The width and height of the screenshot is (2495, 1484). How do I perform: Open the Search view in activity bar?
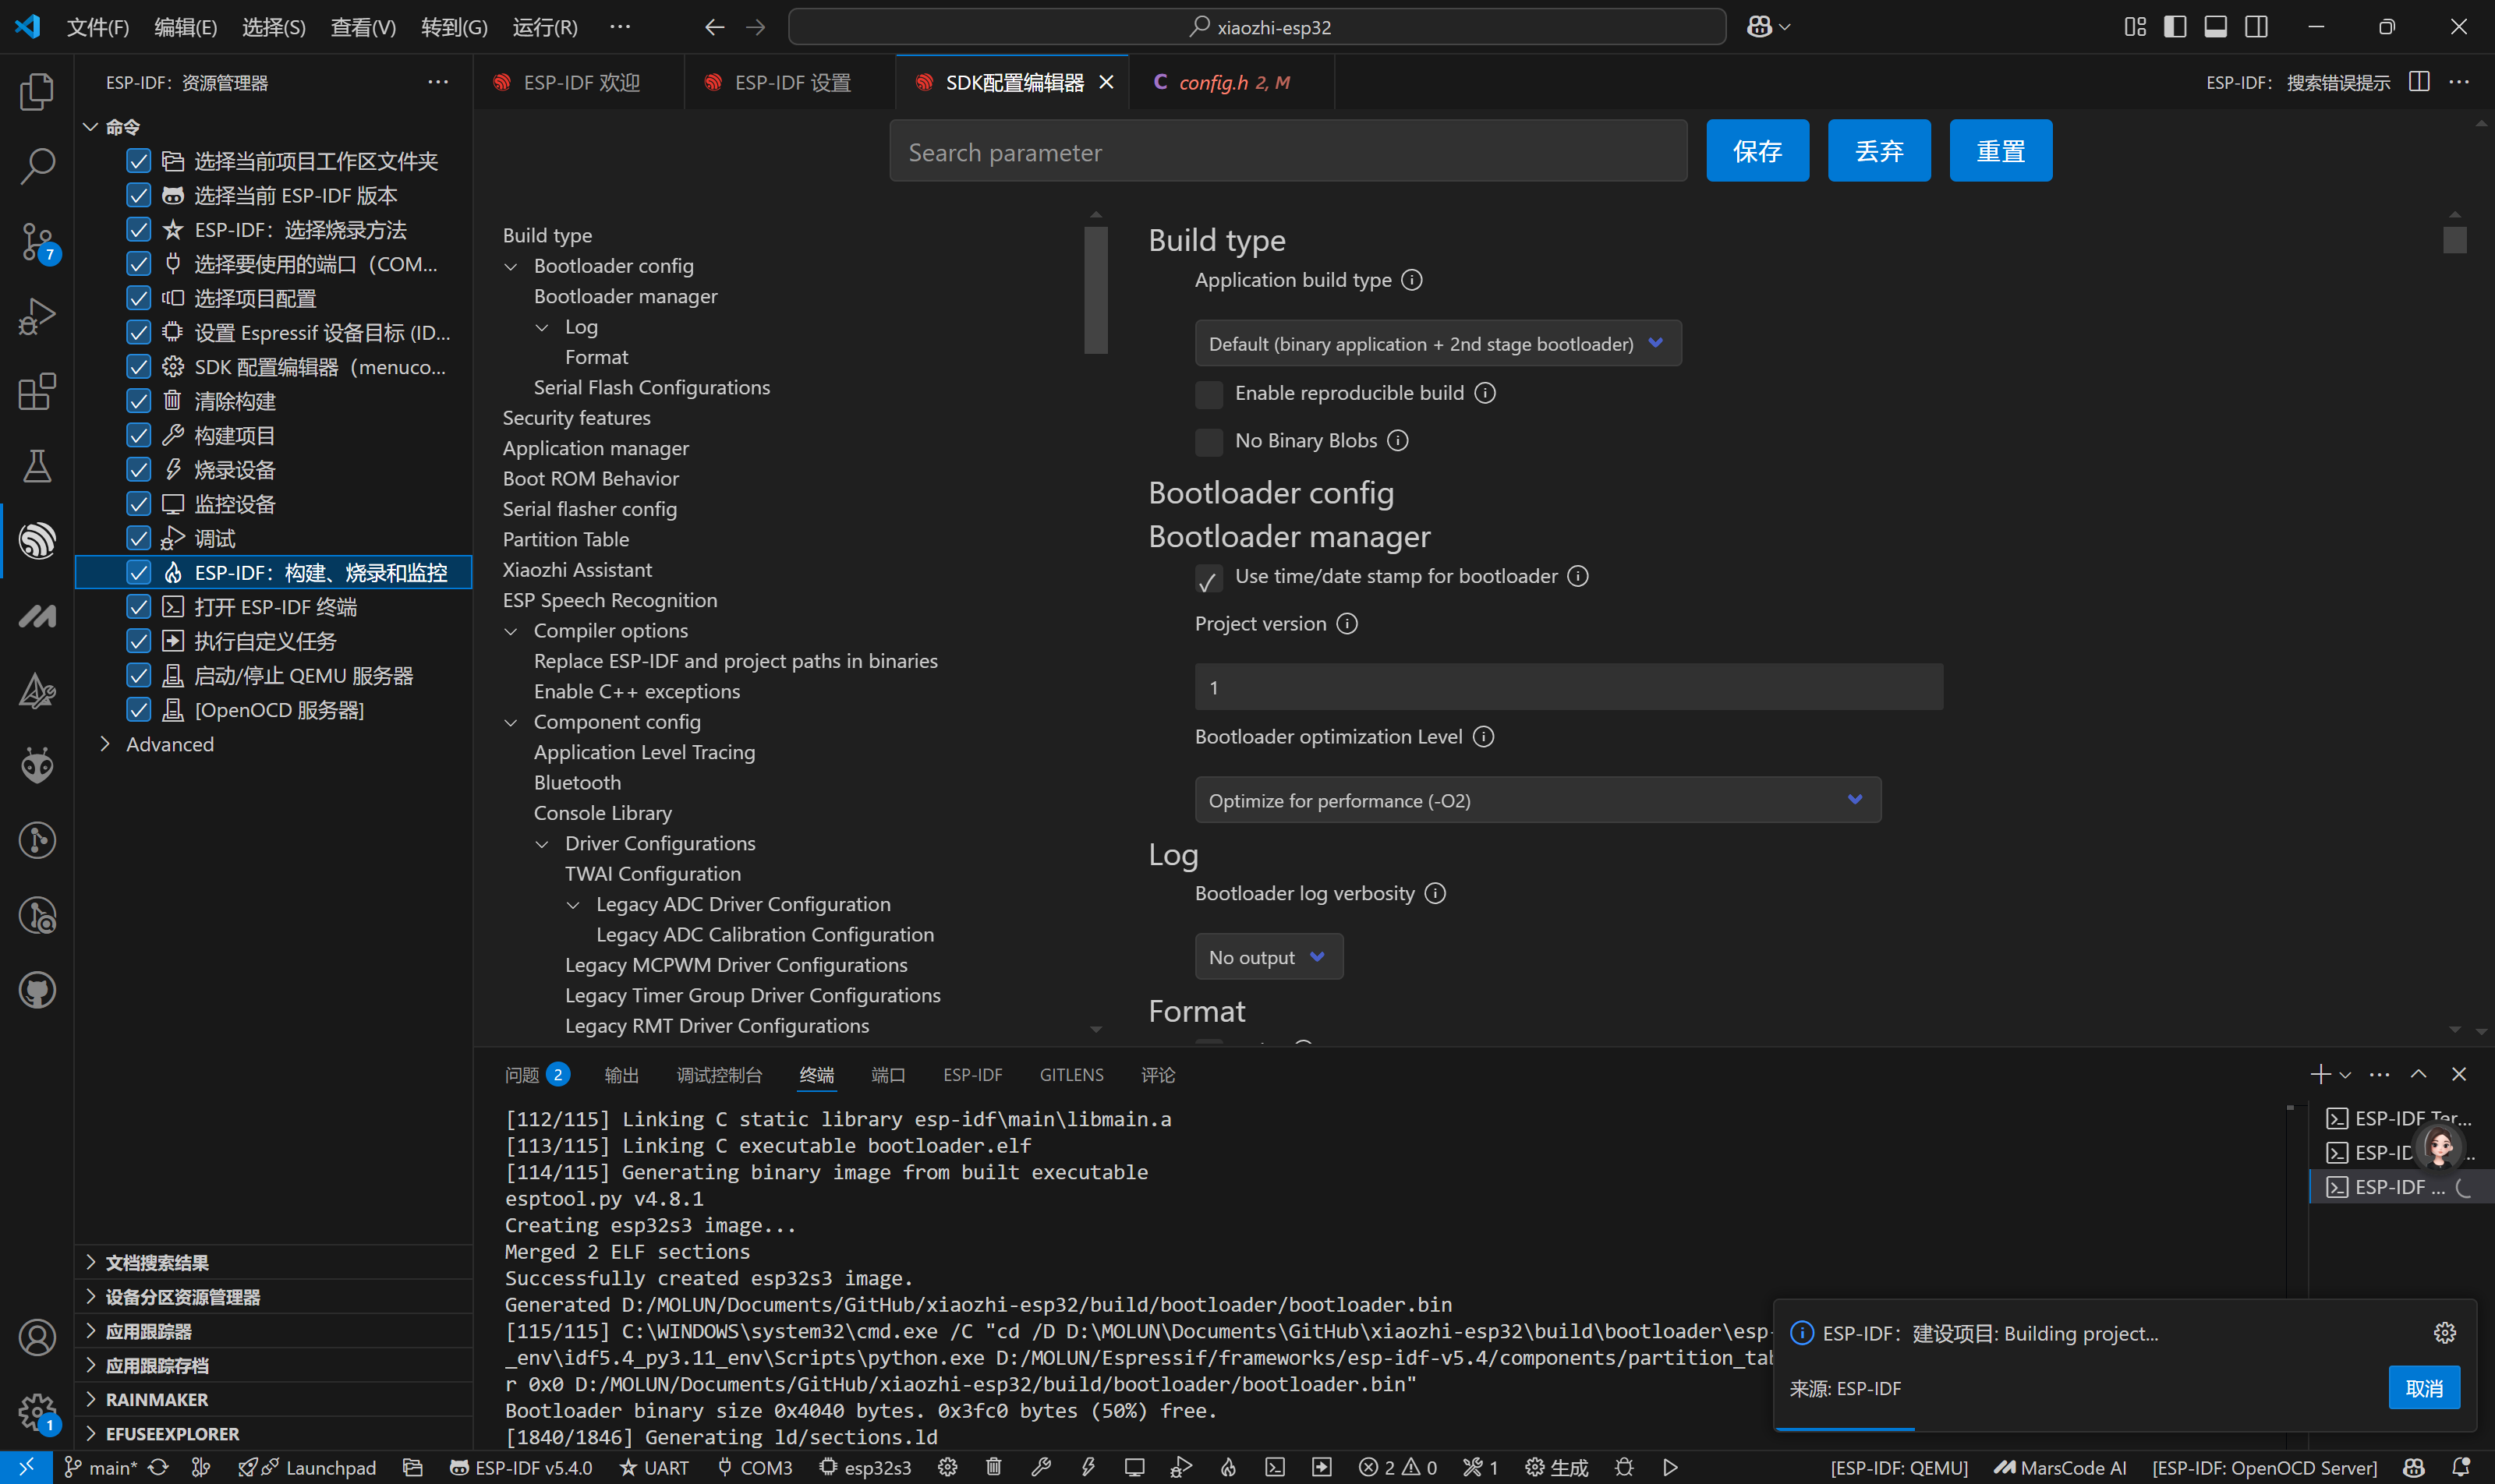[37, 166]
